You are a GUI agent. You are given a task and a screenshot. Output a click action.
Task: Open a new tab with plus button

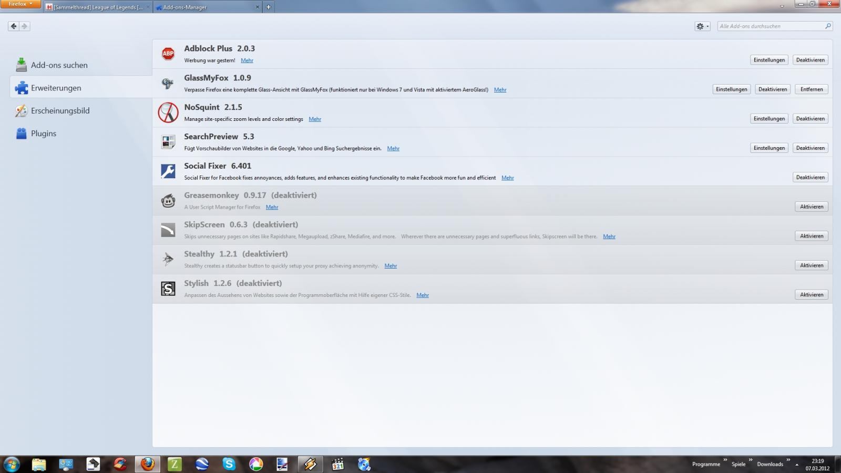268,7
